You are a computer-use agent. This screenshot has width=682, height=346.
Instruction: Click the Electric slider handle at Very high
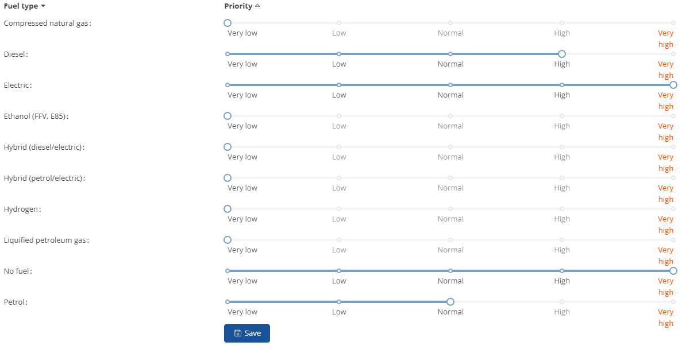pos(673,85)
